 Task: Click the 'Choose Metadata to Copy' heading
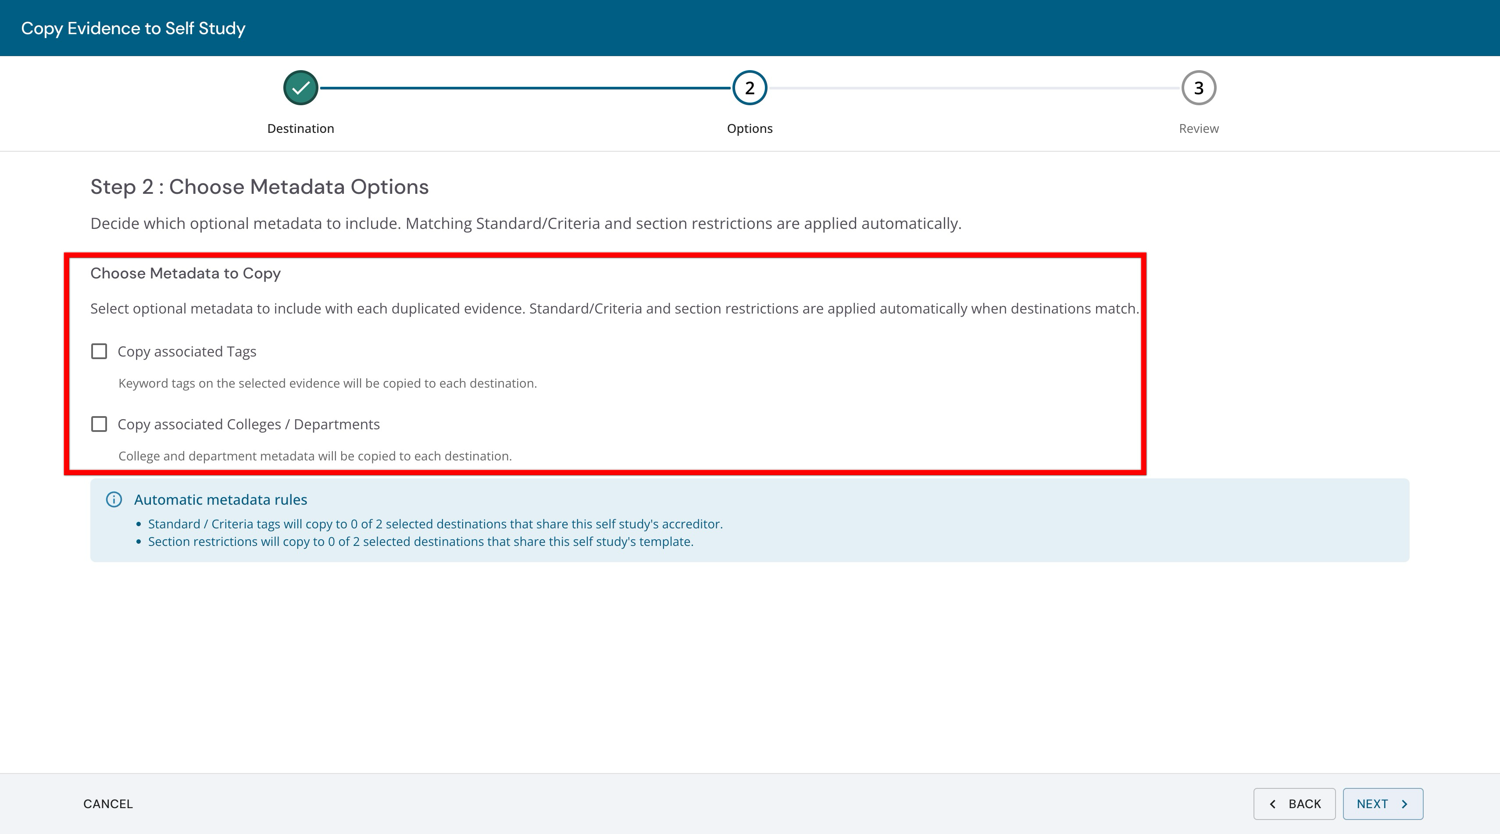(185, 274)
